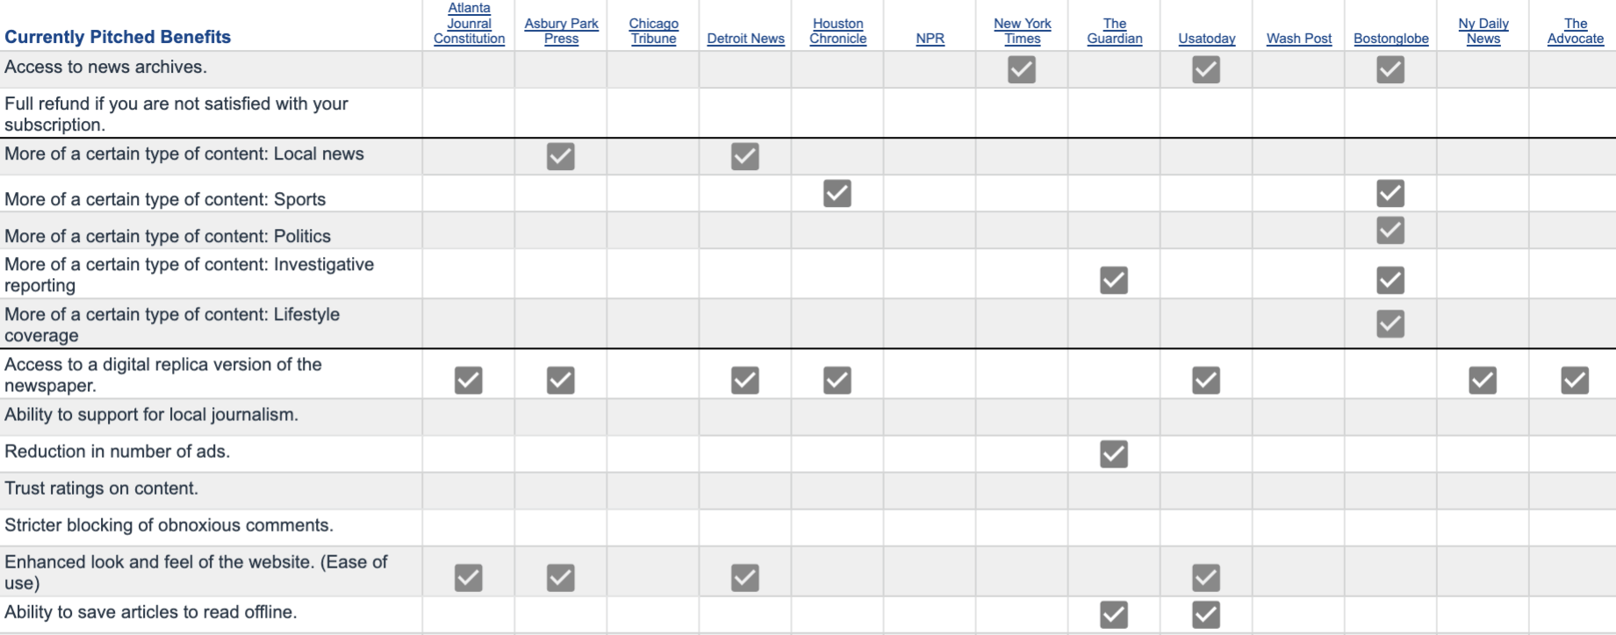Image resolution: width=1616 pixels, height=635 pixels.
Task: Select the Trust ratings on content row label
Action: tap(101, 489)
